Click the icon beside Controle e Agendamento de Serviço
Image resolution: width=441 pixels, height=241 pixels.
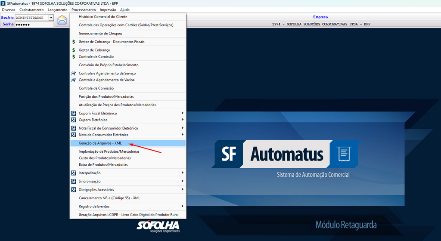[x=74, y=74]
